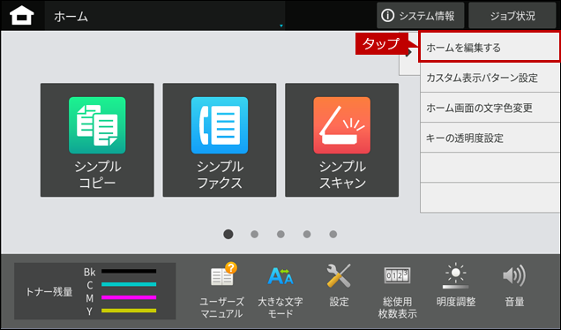Open ユーザーズマニュアル icon
This screenshot has height=330, width=561.
[x=221, y=290]
